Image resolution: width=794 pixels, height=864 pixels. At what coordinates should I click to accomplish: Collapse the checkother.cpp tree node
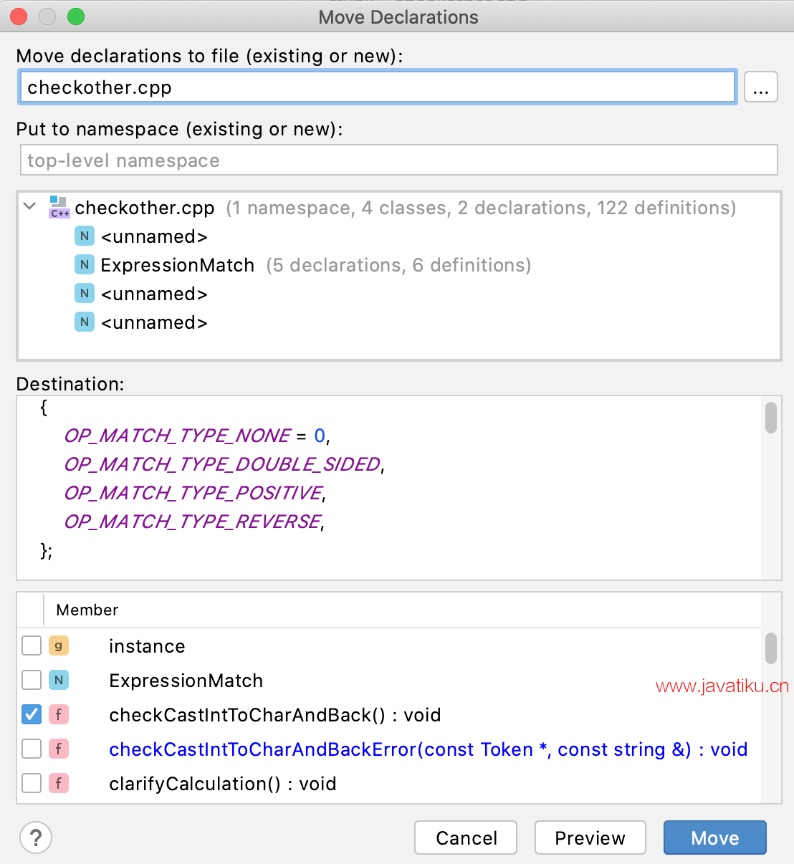click(x=30, y=207)
